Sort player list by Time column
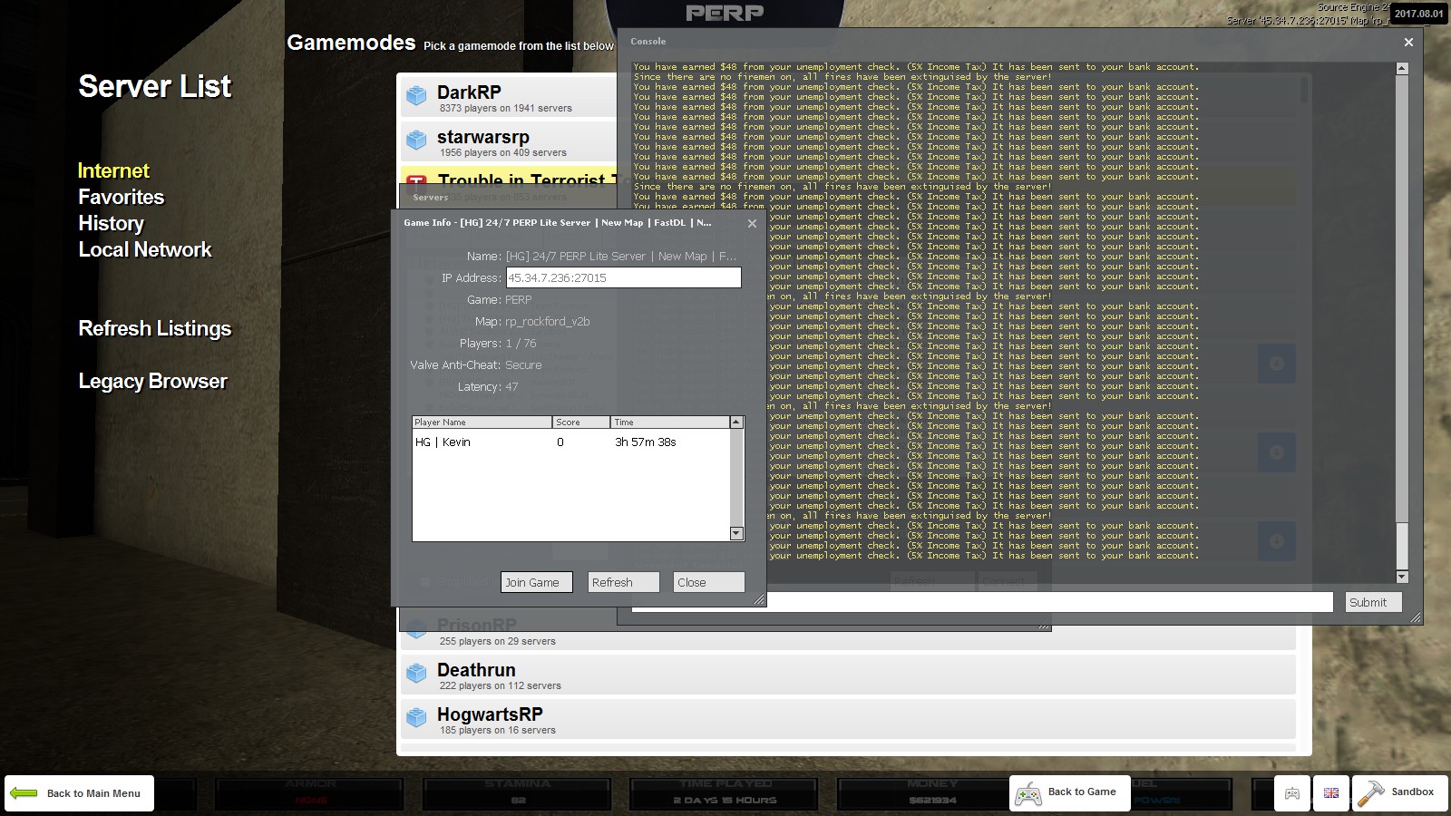 click(x=670, y=423)
